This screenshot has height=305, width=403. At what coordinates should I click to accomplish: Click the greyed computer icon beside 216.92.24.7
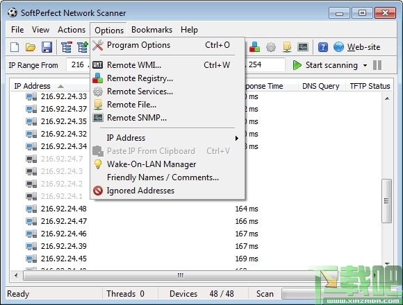click(x=31, y=159)
